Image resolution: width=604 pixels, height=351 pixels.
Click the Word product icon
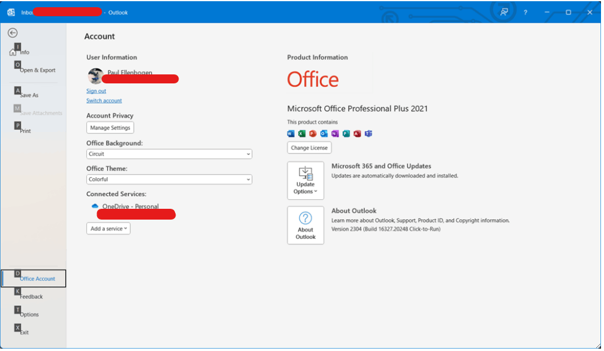pos(291,134)
